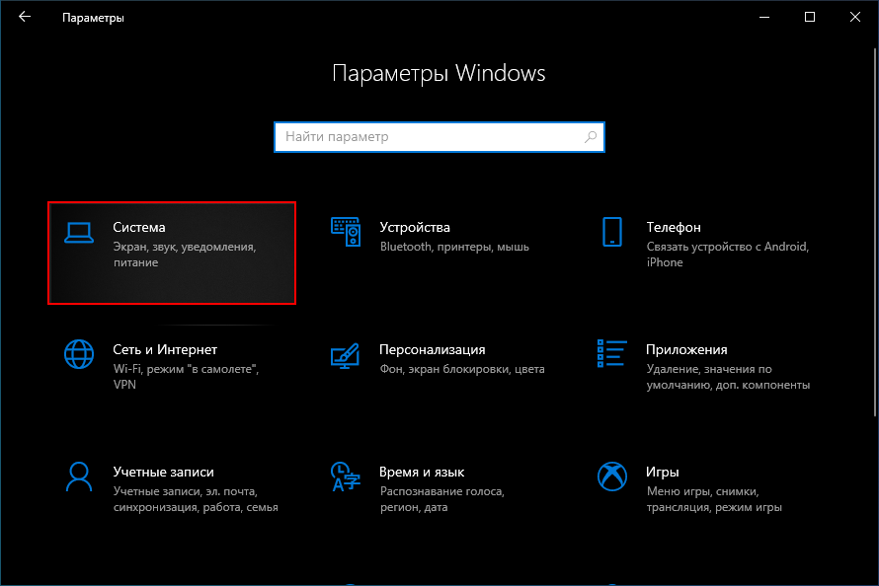Click the Время и язык clock-letter icon
The width and height of the screenshot is (879, 586).
(x=345, y=476)
